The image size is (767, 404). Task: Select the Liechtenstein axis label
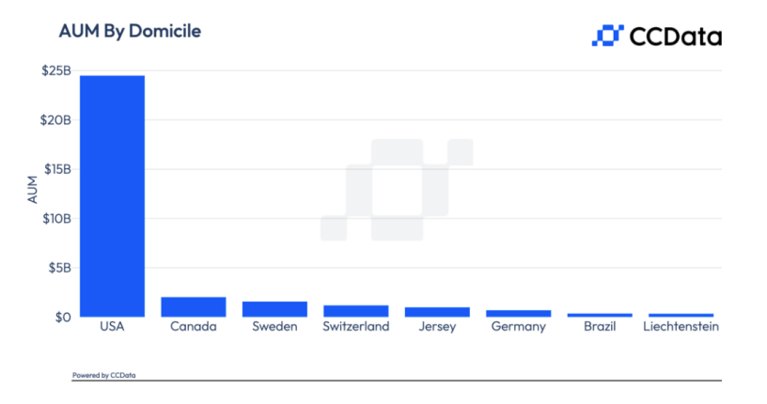pyautogui.click(x=681, y=327)
